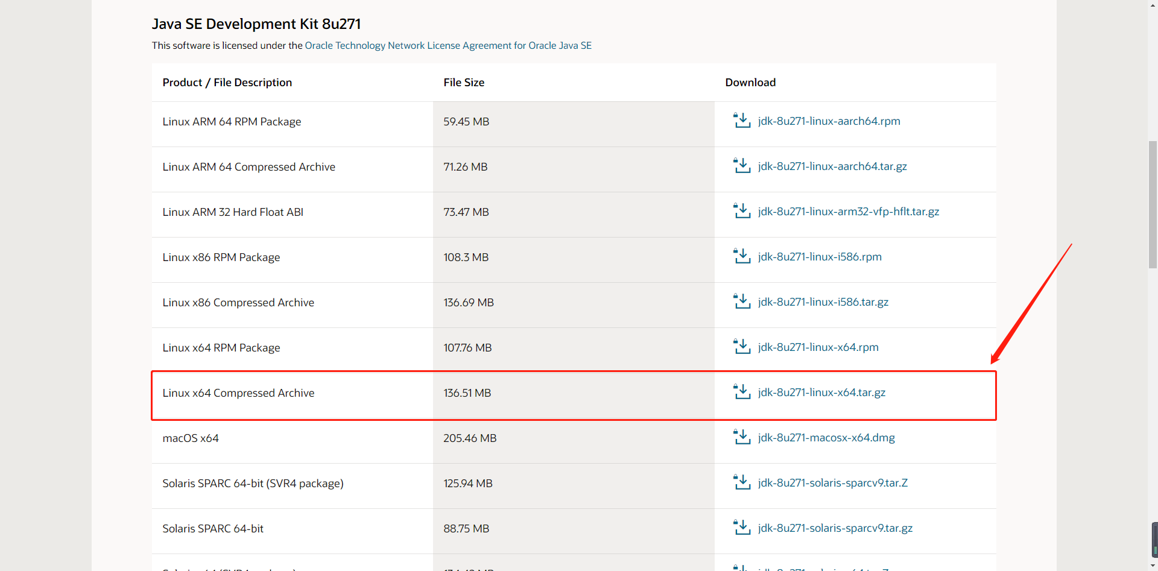This screenshot has width=1158, height=571.
Task: Select the Java SE Development Kit 8u271 heading
Action: point(256,24)
